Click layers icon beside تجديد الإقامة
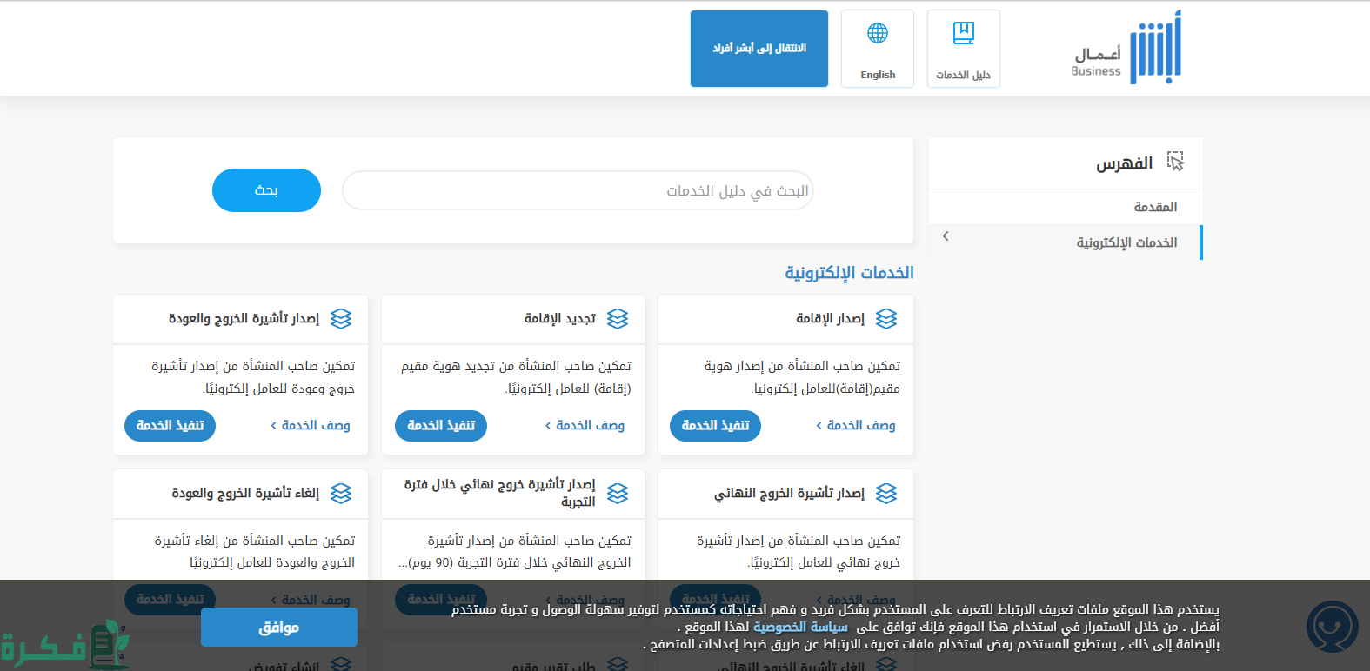Viewport: 1370px width, 671px height. pos(618,319)
